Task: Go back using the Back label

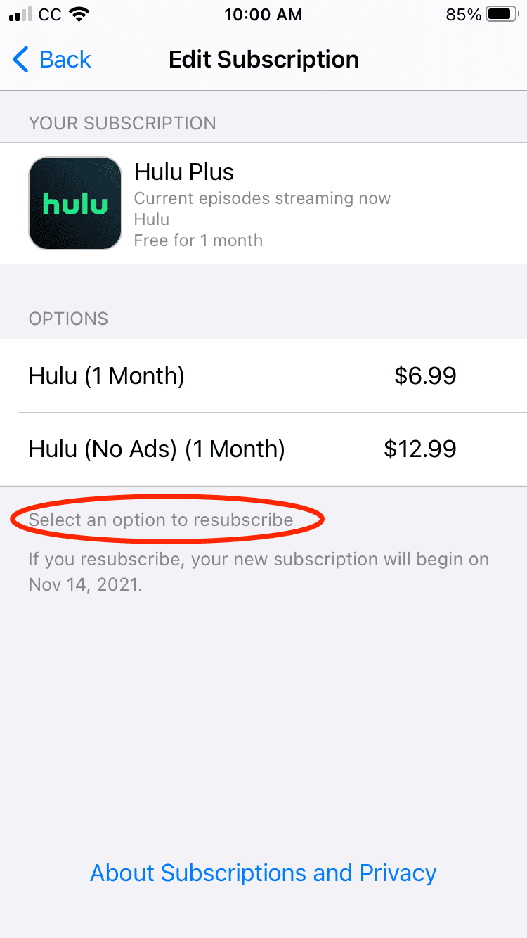Action: pos(65,60)
